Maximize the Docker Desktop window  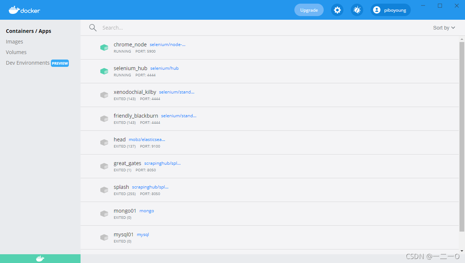440,5
